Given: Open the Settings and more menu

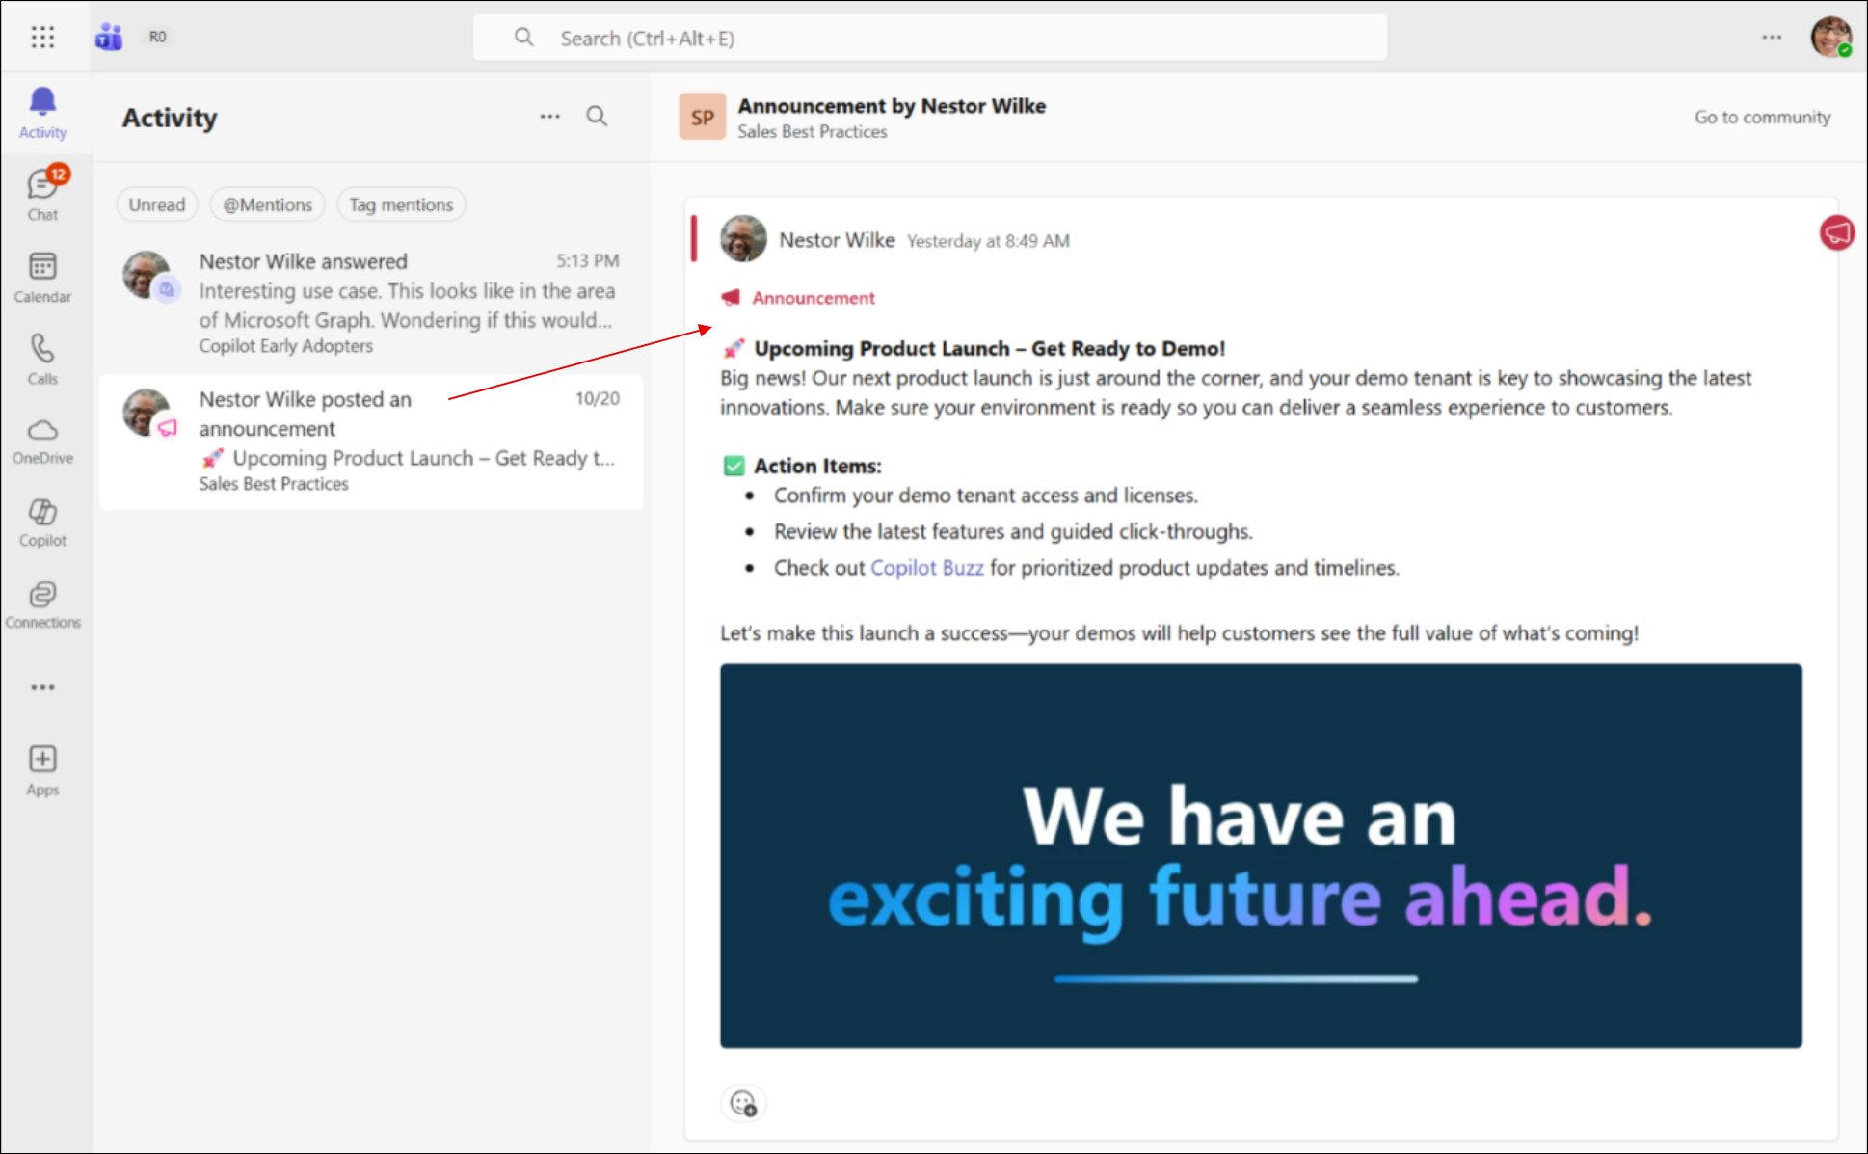Looking at the screenshot, I should [1772, 37].
